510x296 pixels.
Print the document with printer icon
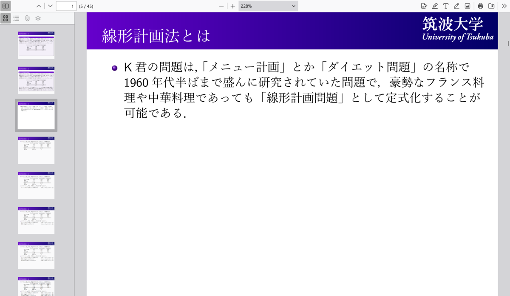tap(481, 6)
